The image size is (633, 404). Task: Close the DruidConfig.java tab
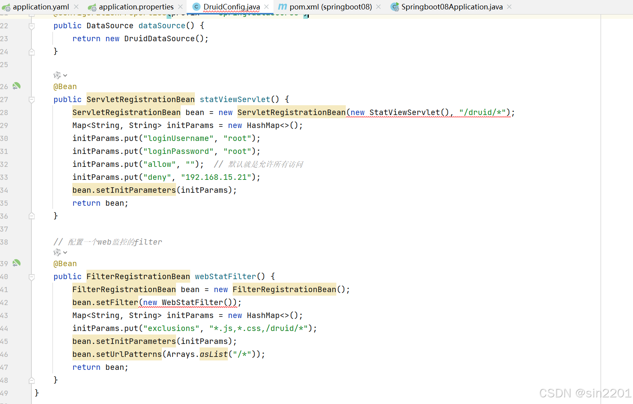pyautogui.click(x=266, y=7)
